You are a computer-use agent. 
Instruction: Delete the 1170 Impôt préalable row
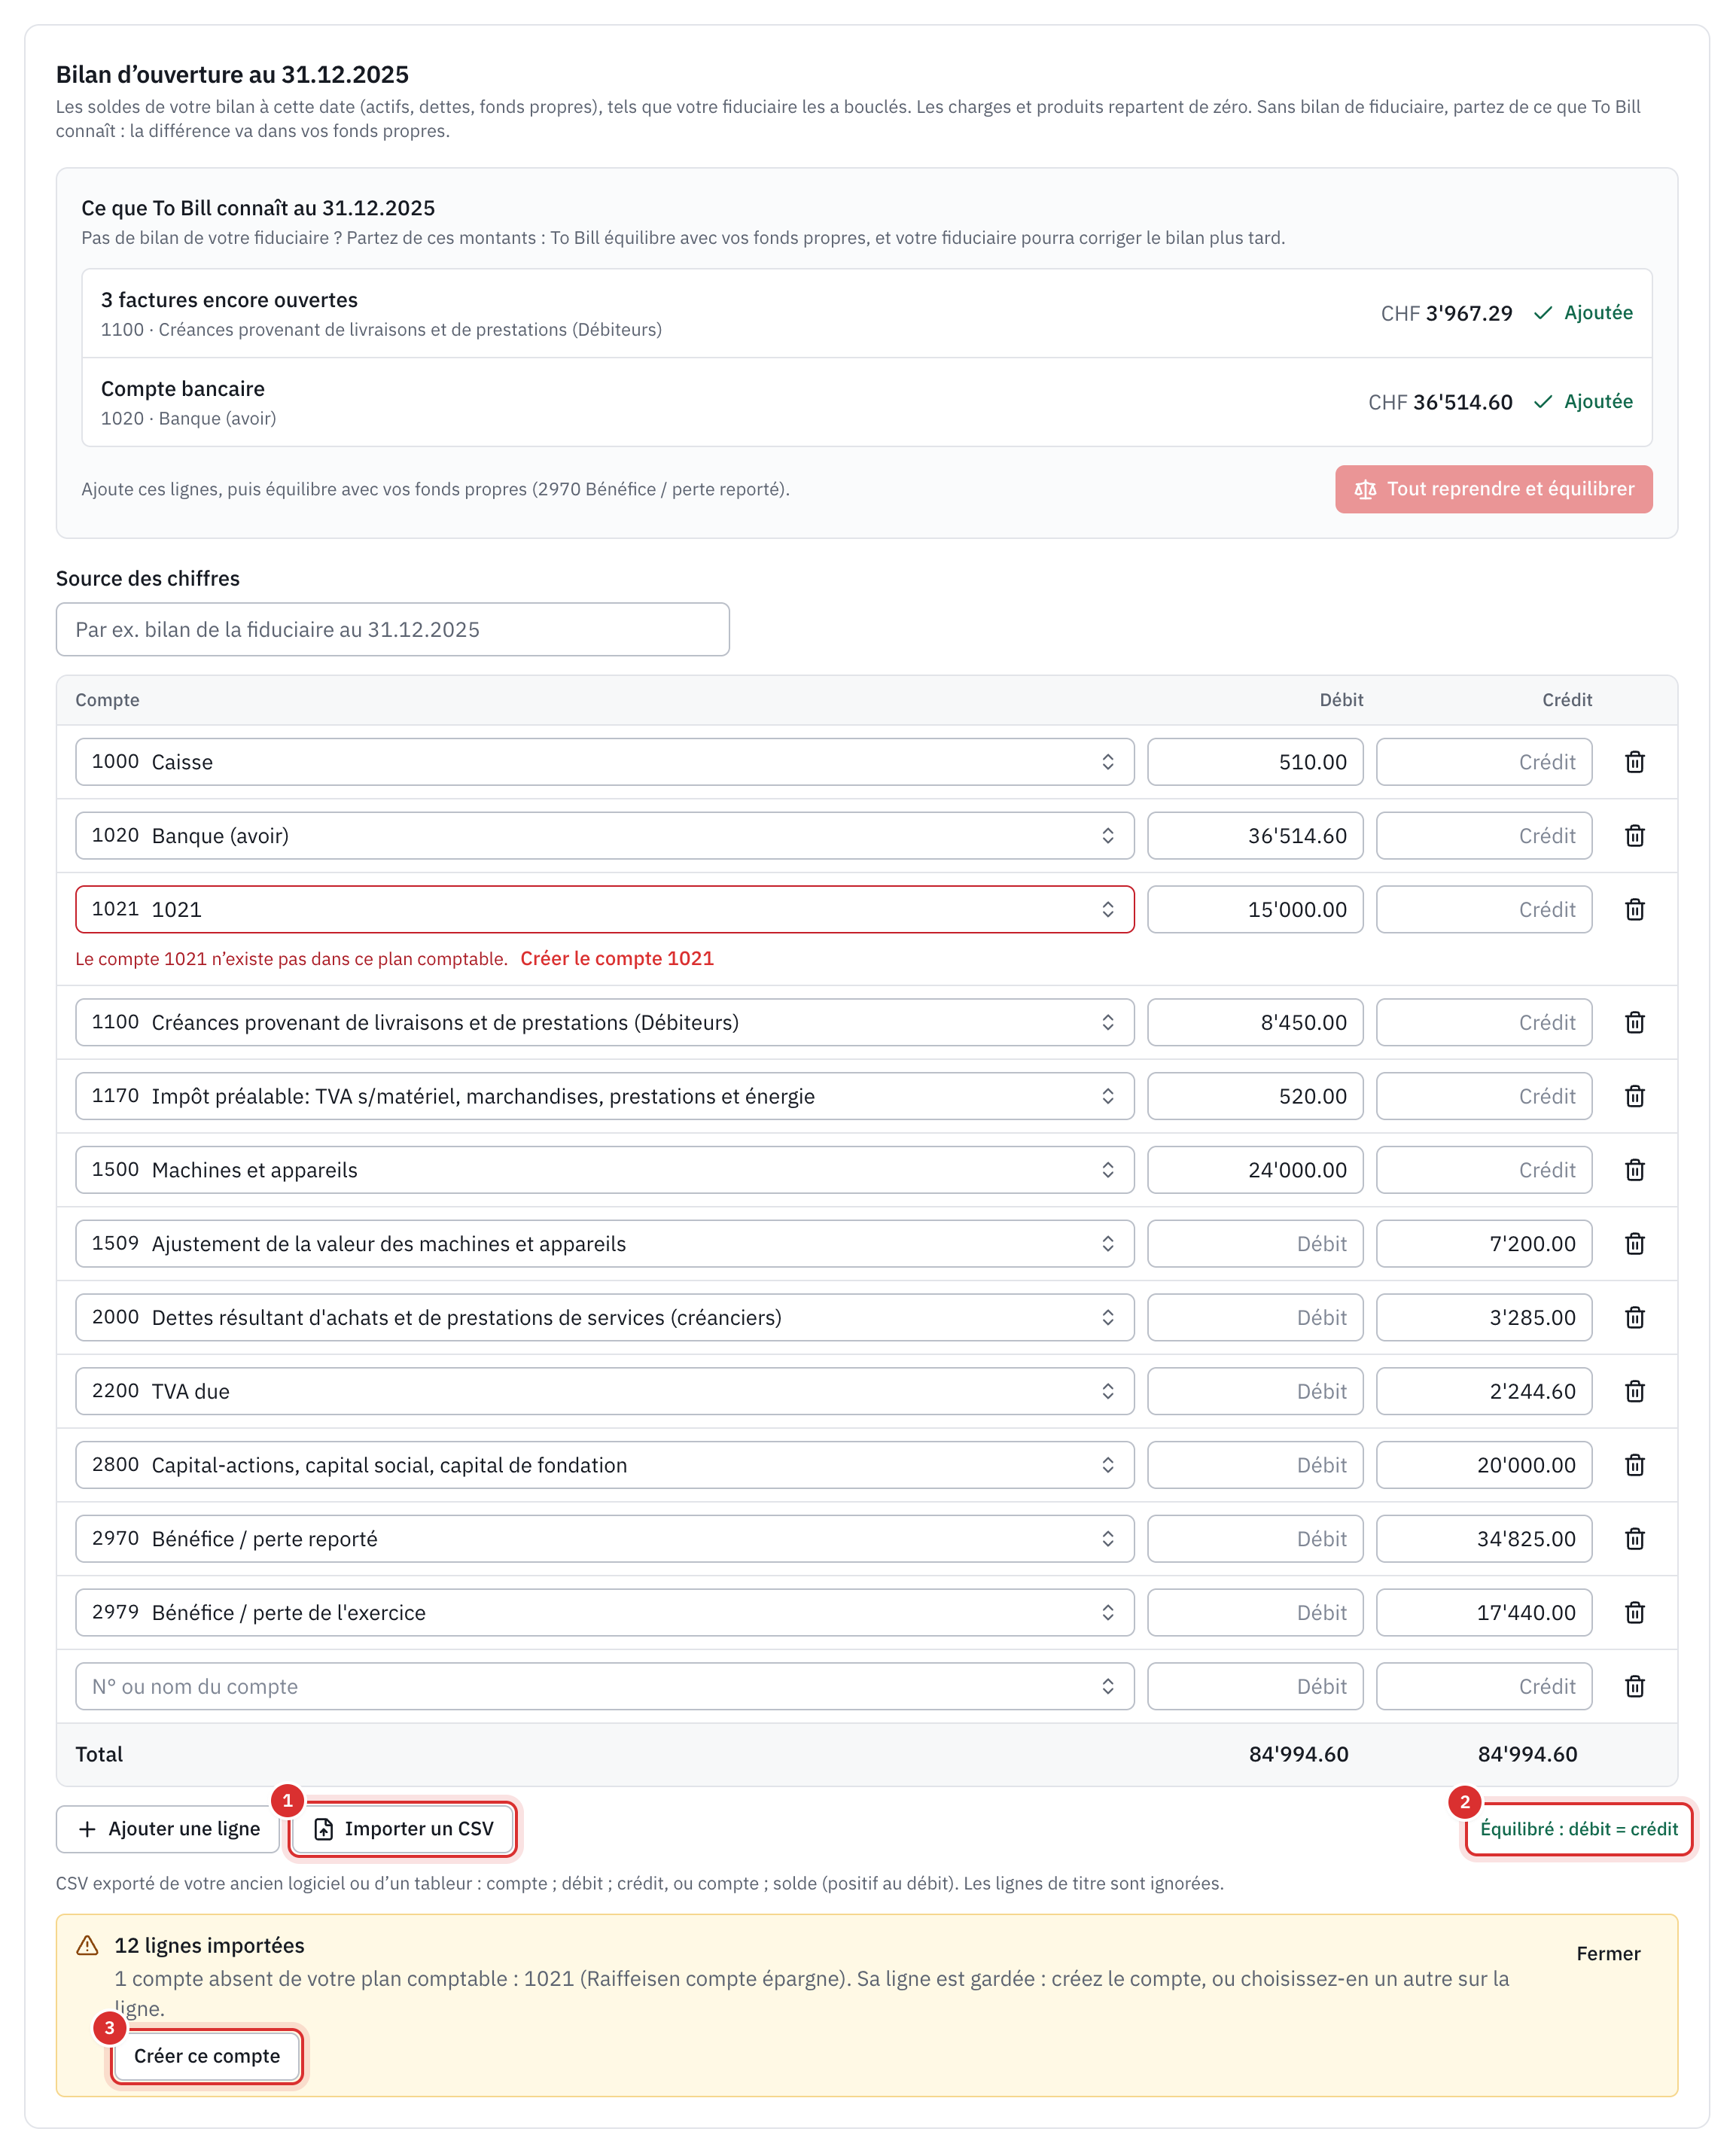click(x=1634, y=1096)
